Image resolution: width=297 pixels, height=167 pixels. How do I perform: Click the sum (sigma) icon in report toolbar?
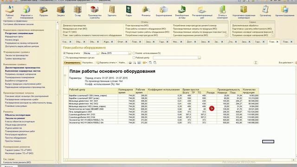click(x=256, y=63)
